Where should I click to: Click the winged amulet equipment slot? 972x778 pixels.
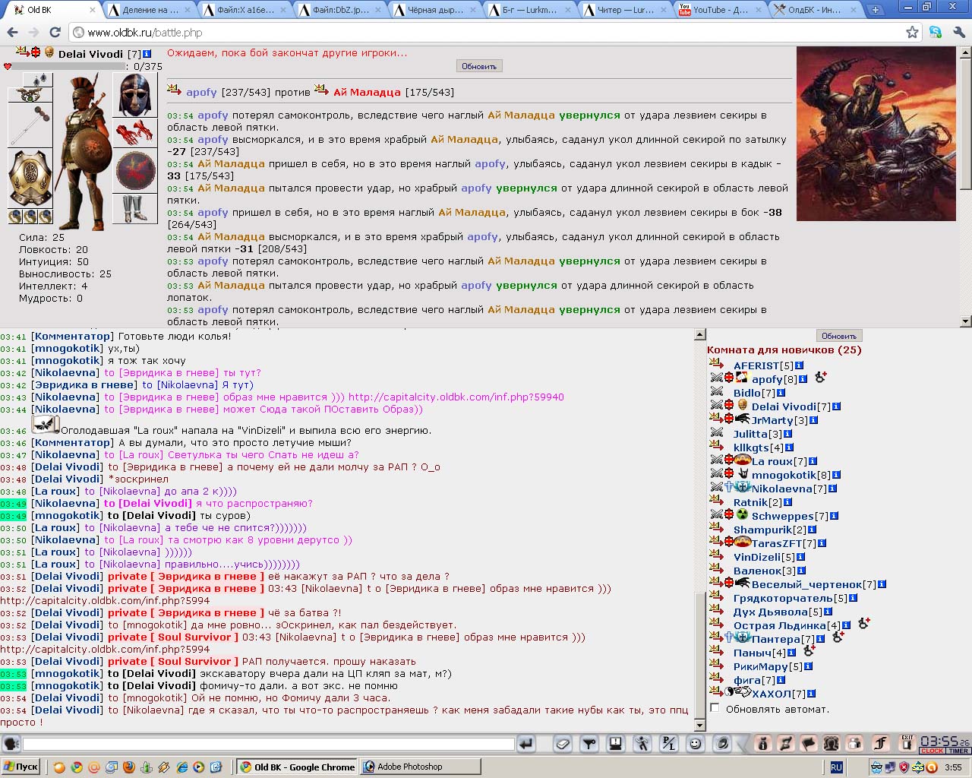[30, 95]
